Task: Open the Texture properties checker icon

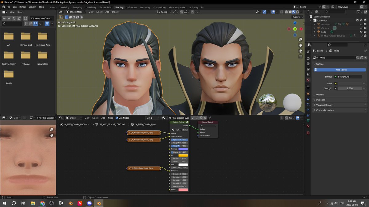Action: coord(308,133)
